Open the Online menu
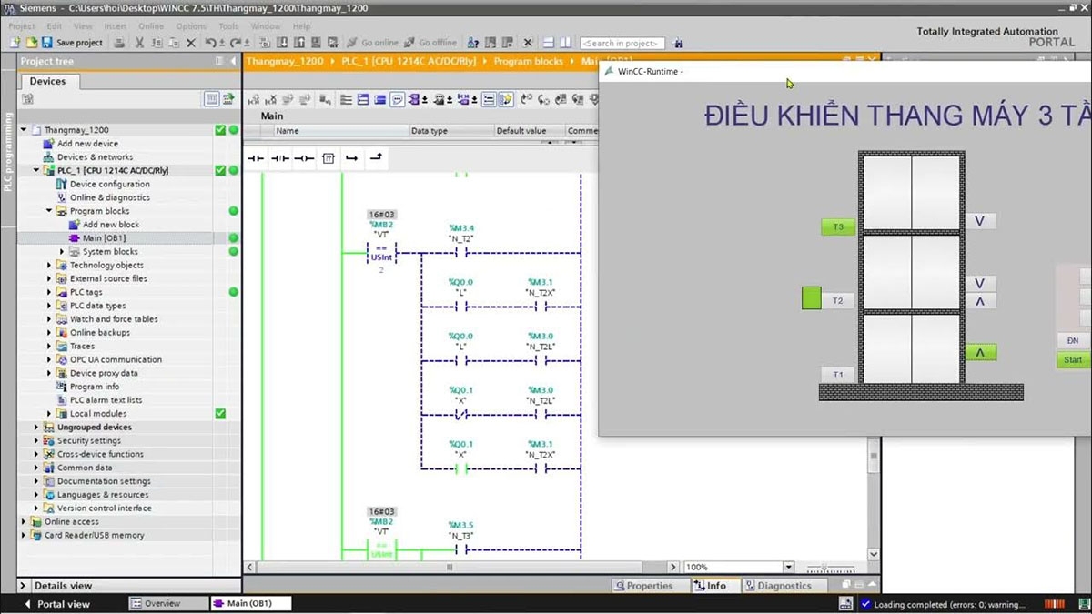 [x=151, y=26]
